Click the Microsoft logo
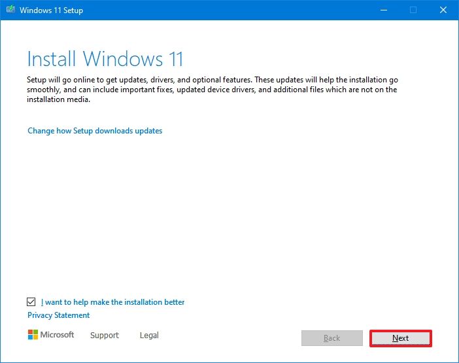 tap(50, 335)
